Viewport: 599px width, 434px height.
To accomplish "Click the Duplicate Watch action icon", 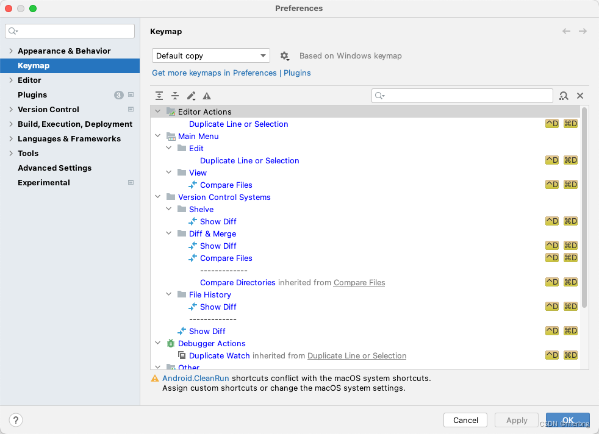I will pyautogui.click(x=182, y=355).
